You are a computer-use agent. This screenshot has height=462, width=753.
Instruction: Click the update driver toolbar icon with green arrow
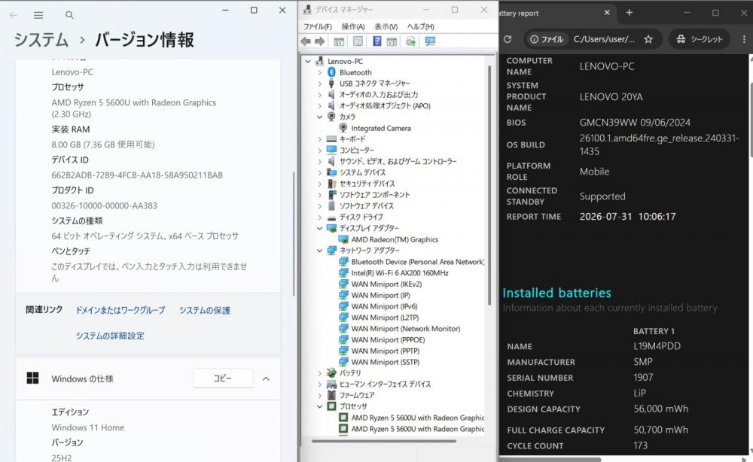point(410,41)
